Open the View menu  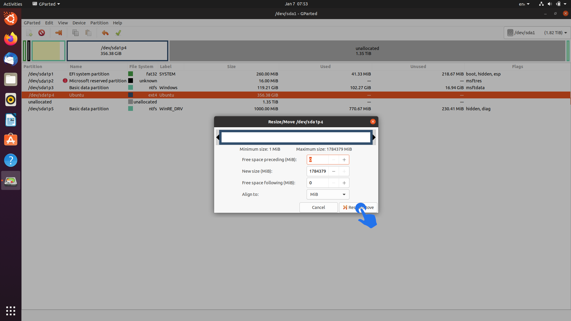63,23
